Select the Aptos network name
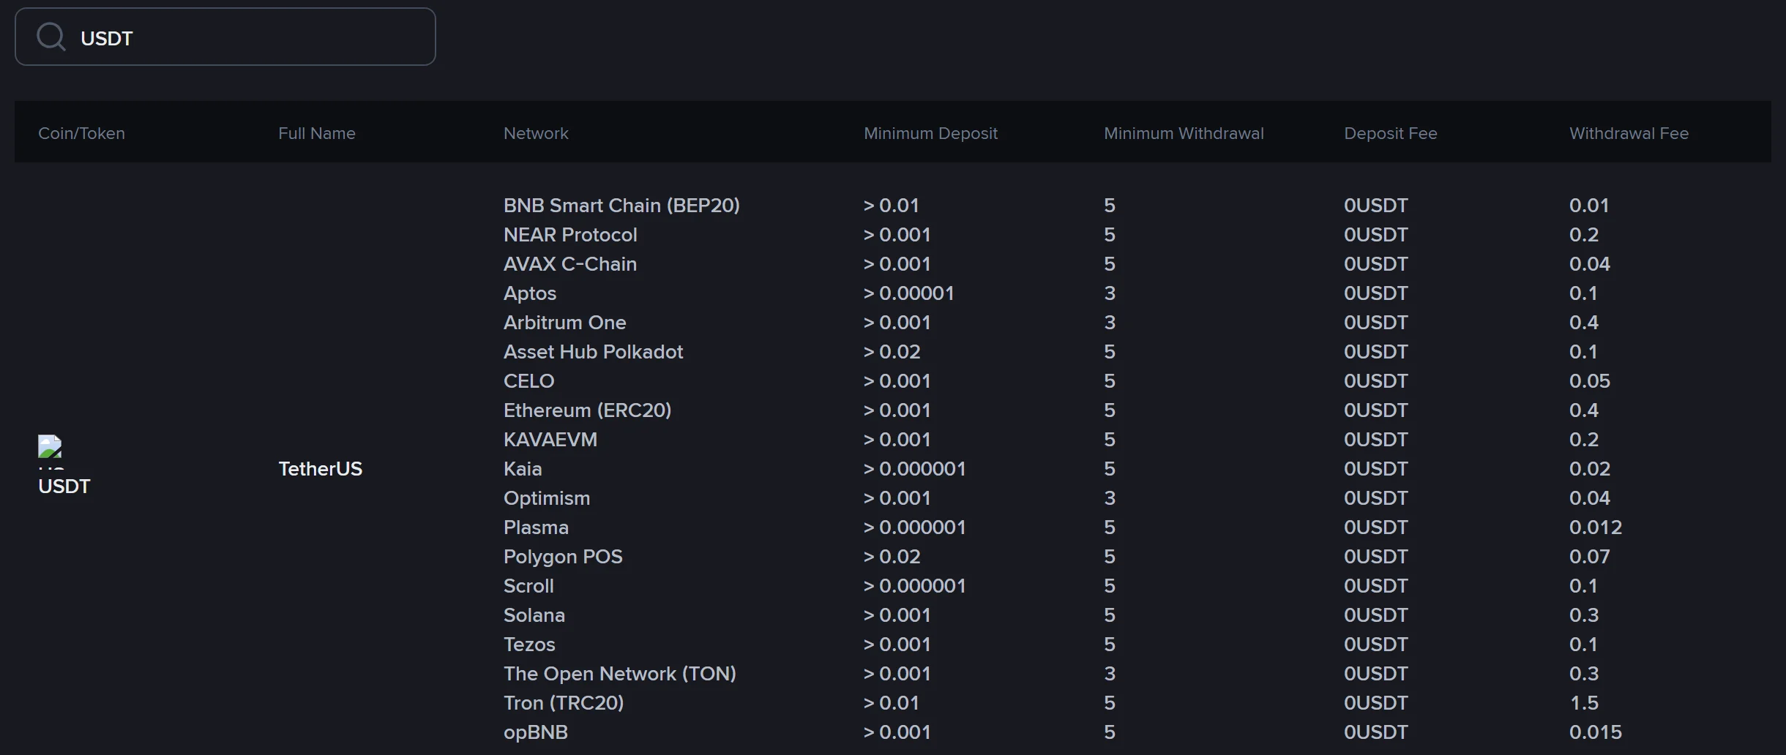Screen dimensions: 1786x755 point(530,293)
